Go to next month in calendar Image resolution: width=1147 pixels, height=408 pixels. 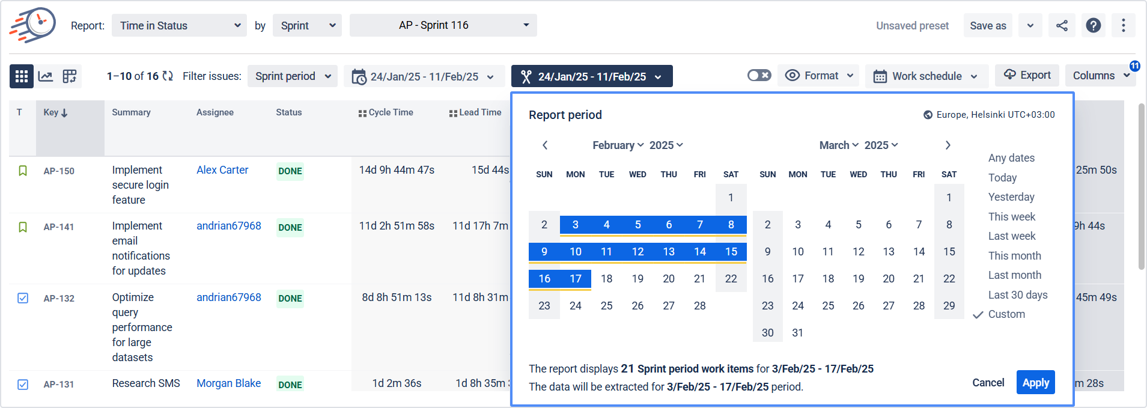click(x=948, y=145)
